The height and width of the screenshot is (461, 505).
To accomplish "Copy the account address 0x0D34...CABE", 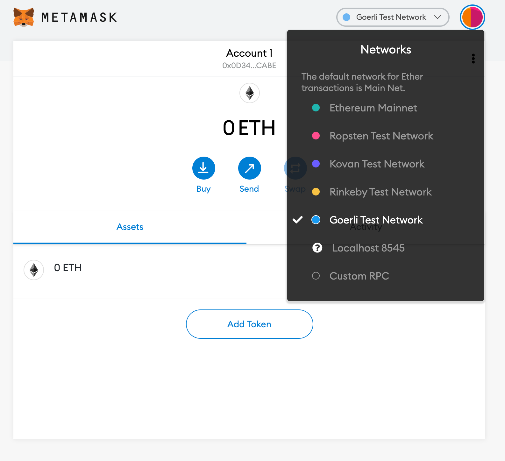I will coord(249,66).
